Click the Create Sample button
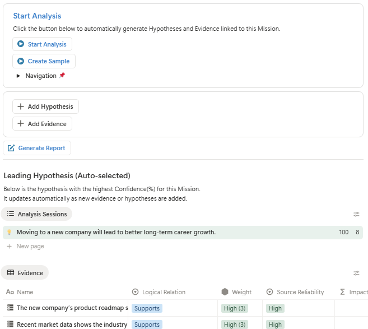The width and height of the screenshot is (368, 329). (44, 61)
